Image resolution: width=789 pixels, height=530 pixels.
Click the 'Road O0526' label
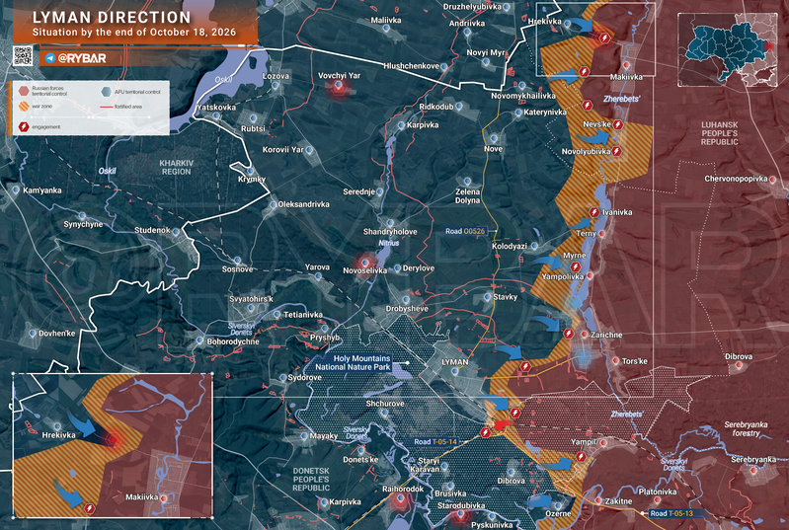click(x=465, y=231)
